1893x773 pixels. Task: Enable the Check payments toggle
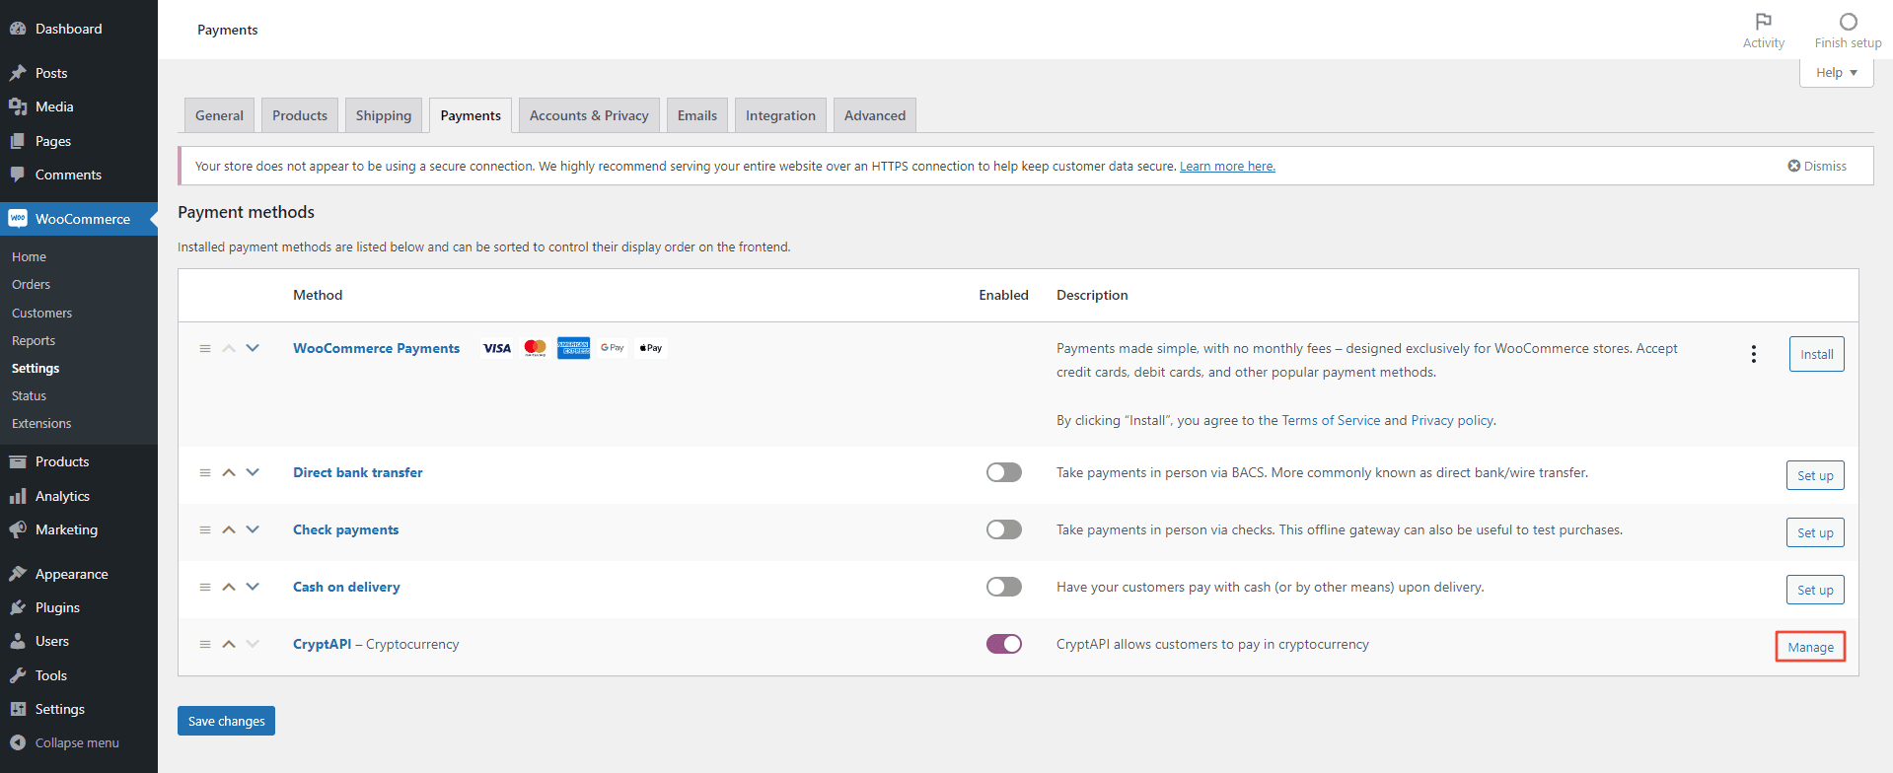pyautogui.click(x=1003, y=529)
